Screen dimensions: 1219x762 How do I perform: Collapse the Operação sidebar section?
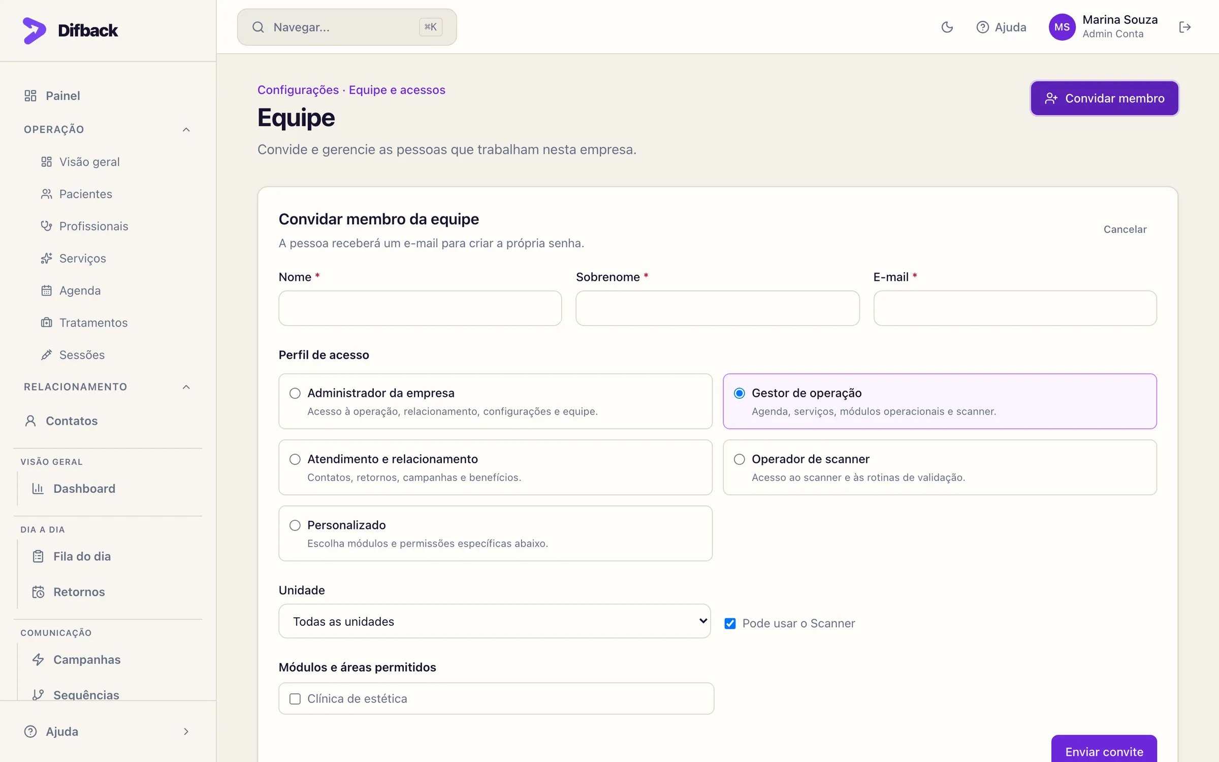[x=186, y=130]
